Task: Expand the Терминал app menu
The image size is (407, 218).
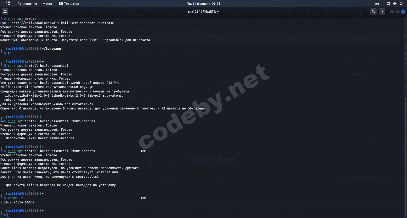Action: coord(69,4)
